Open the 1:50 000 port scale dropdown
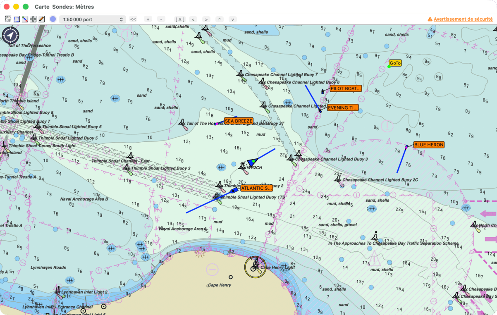Viewport: 497px width, 315px height. 92,19
